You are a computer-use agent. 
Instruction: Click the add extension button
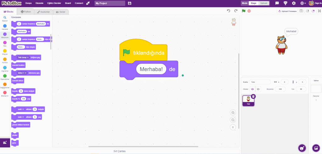(5, 142)
